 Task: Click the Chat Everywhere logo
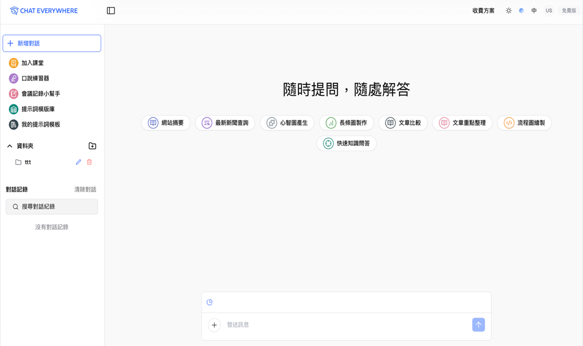tap(44, 10)
